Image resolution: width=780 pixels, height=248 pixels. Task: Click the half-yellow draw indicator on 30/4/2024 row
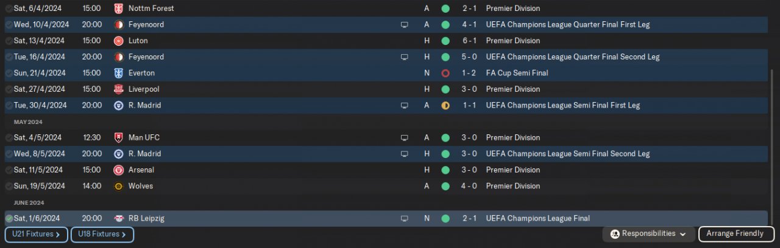(x=445, y=105)
